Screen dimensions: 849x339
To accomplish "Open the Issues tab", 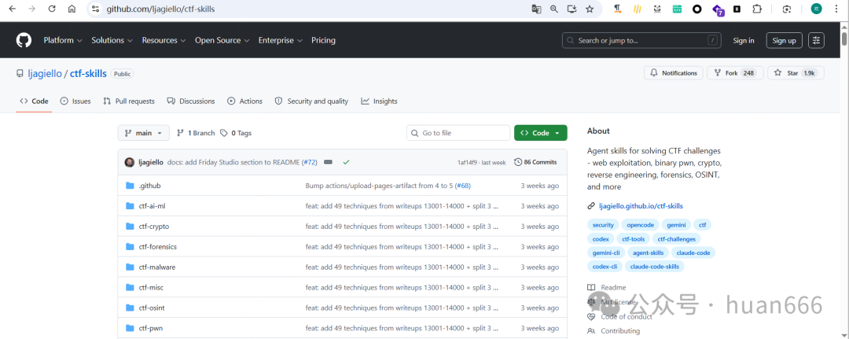I will click(75, 101).
